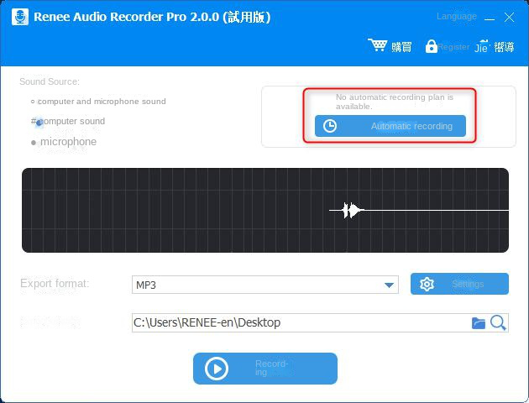Click the magnifier search icon by path
Screen dimensions: 529x403
498,322
